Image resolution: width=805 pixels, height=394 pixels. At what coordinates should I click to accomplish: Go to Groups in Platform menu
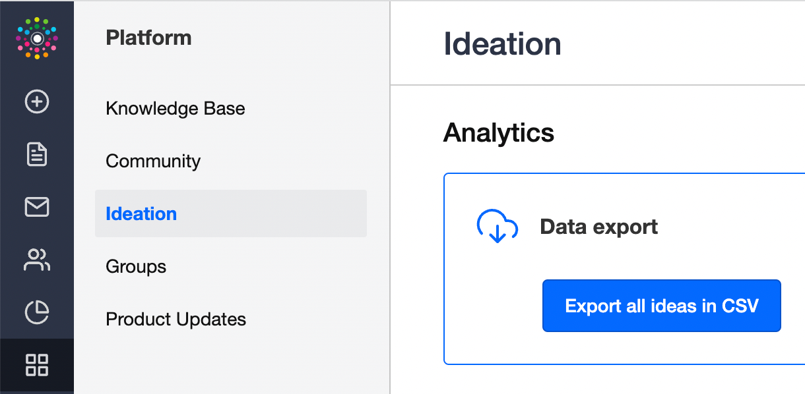136,266
